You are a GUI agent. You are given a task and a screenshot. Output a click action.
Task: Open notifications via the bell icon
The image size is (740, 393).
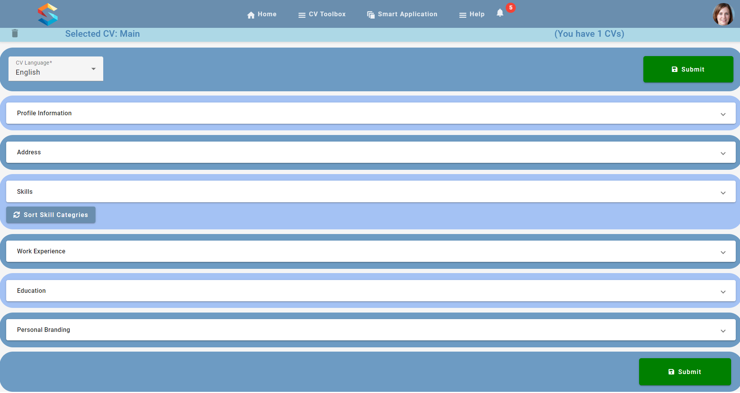point(500,13)
